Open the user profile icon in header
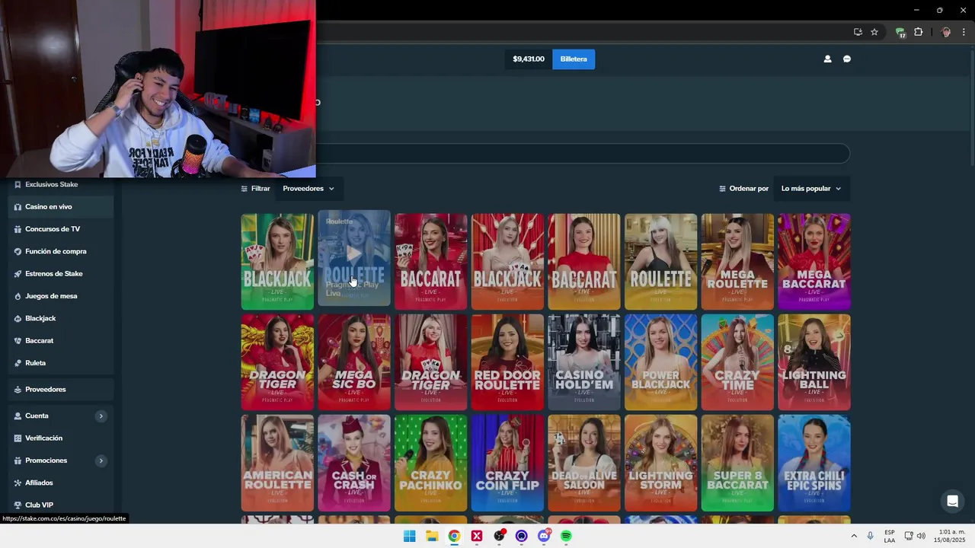The height and width of the screenshot is (548, 975). tap(827, 59)
